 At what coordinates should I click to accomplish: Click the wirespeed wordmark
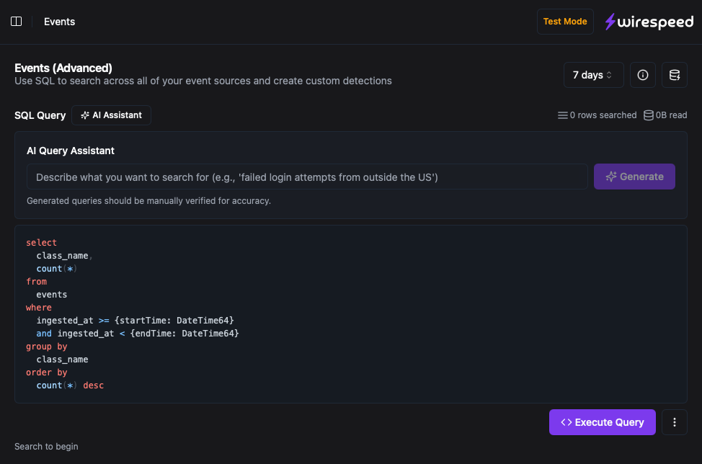656,21
